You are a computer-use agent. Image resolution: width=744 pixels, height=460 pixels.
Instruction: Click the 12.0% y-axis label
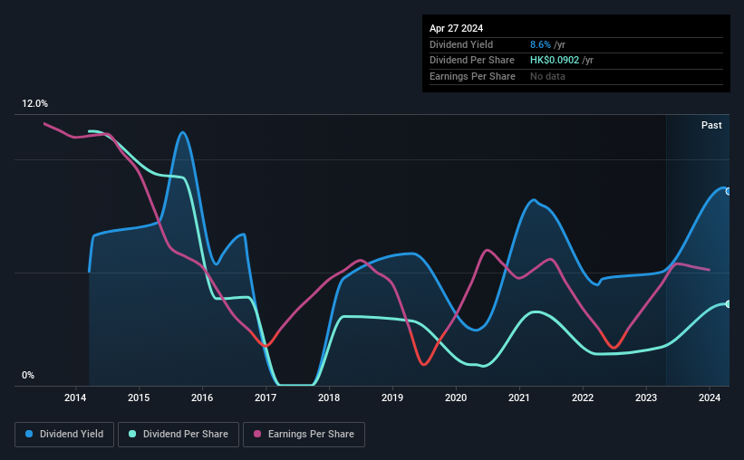pyautogui.click(x=34, y=104)
